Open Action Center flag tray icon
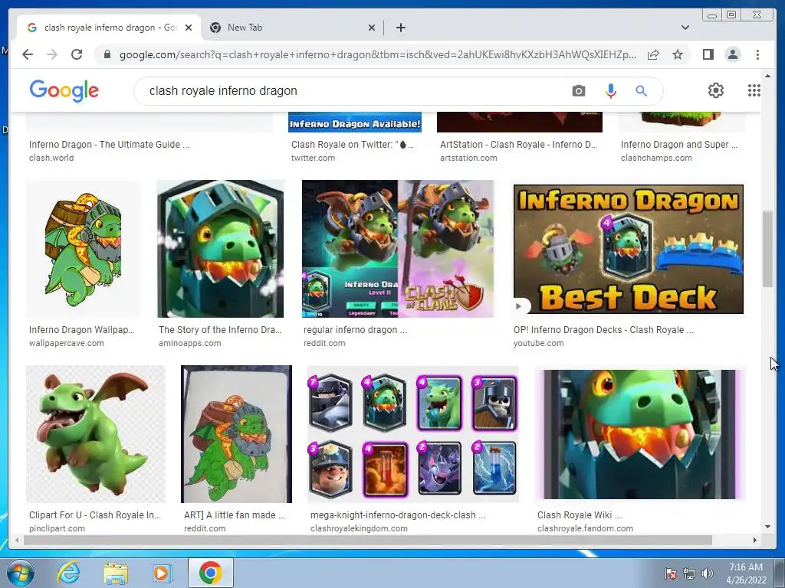 671,573
